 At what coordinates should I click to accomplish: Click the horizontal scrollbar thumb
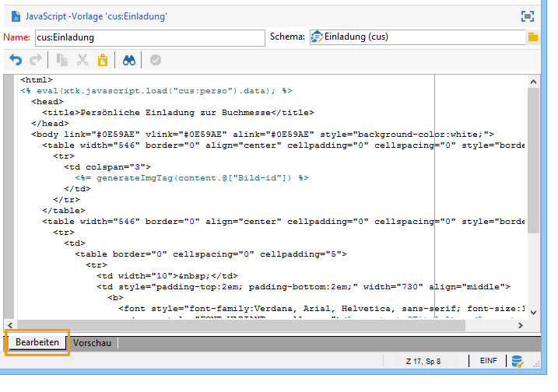(241, 325)
